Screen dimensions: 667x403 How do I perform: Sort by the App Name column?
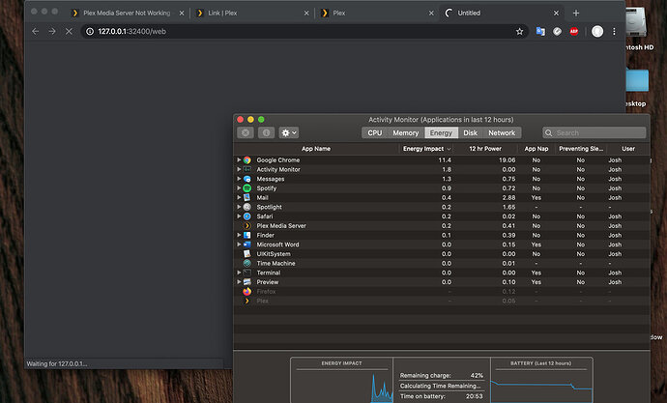[316, 149]
